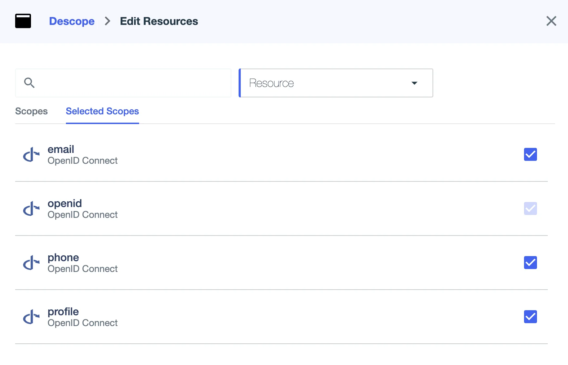
Task: Click the OpenID icon beside phone
Action: pyautogui.click(x=31, y=263)
